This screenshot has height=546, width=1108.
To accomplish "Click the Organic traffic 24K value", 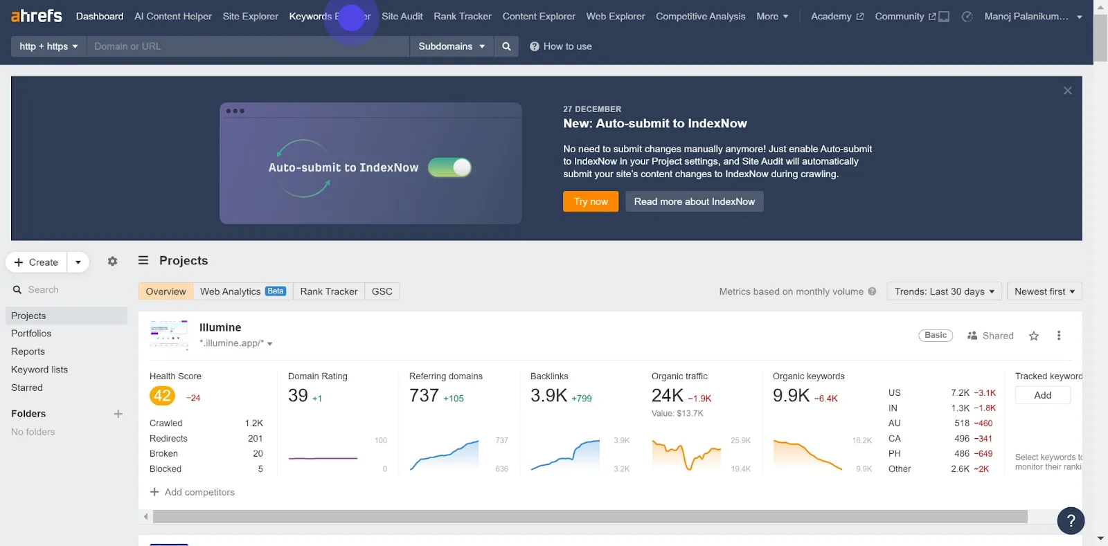I will pyautogui.click(x=668, y=395).
